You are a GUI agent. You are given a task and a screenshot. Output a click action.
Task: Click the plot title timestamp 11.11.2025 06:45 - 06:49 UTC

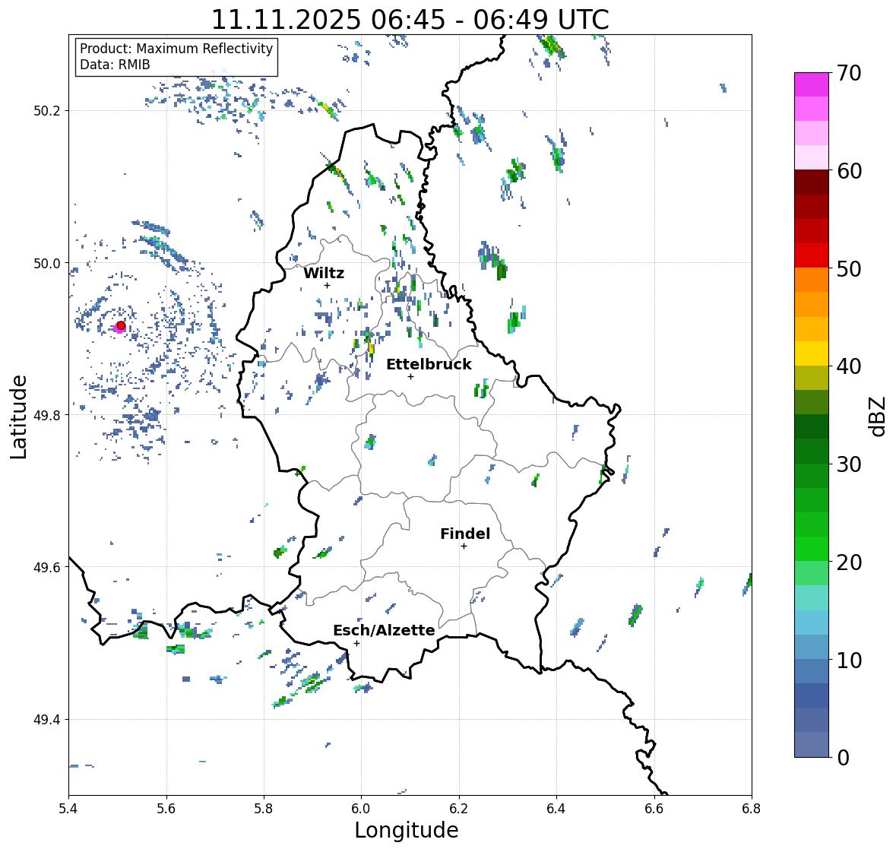tap(410, 20)
